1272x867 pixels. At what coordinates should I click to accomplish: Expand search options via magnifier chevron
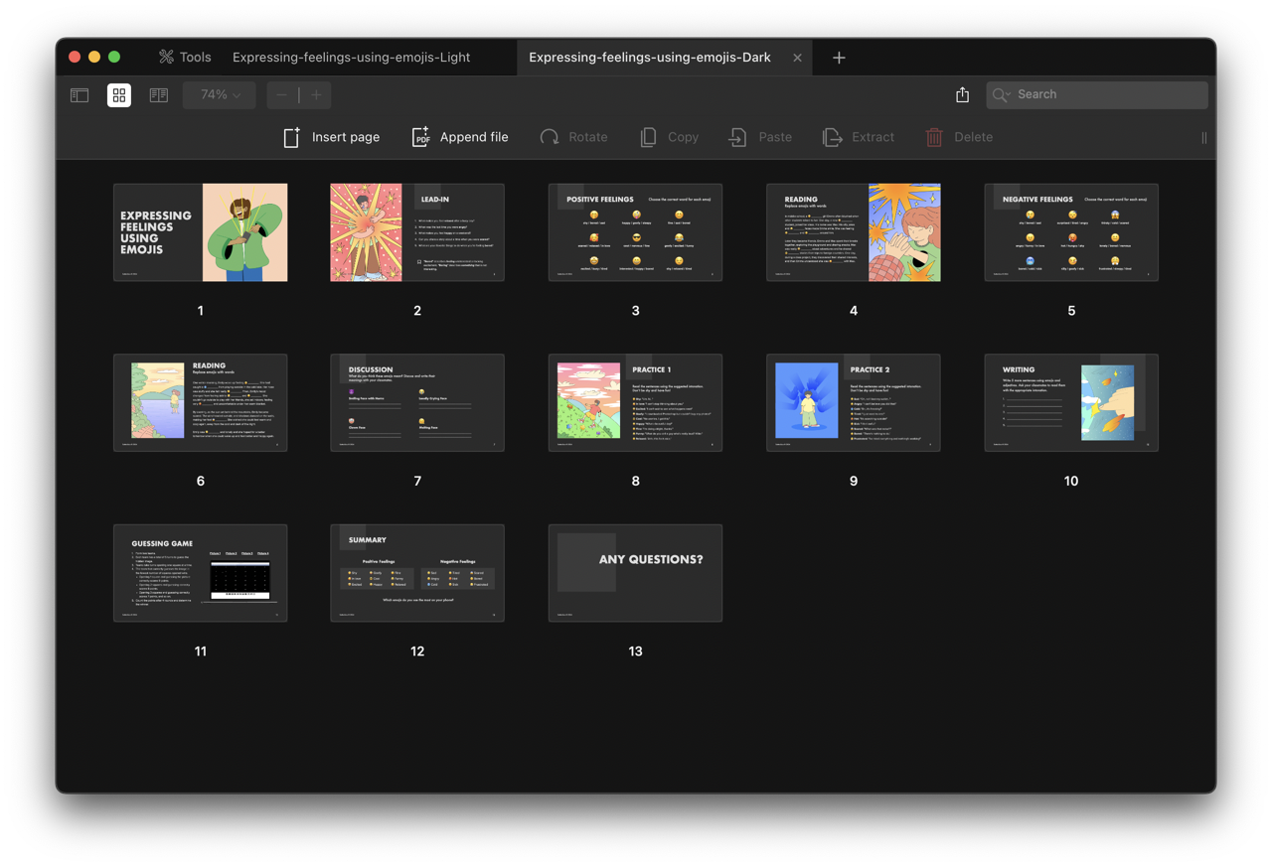[x=1002, y=95]
